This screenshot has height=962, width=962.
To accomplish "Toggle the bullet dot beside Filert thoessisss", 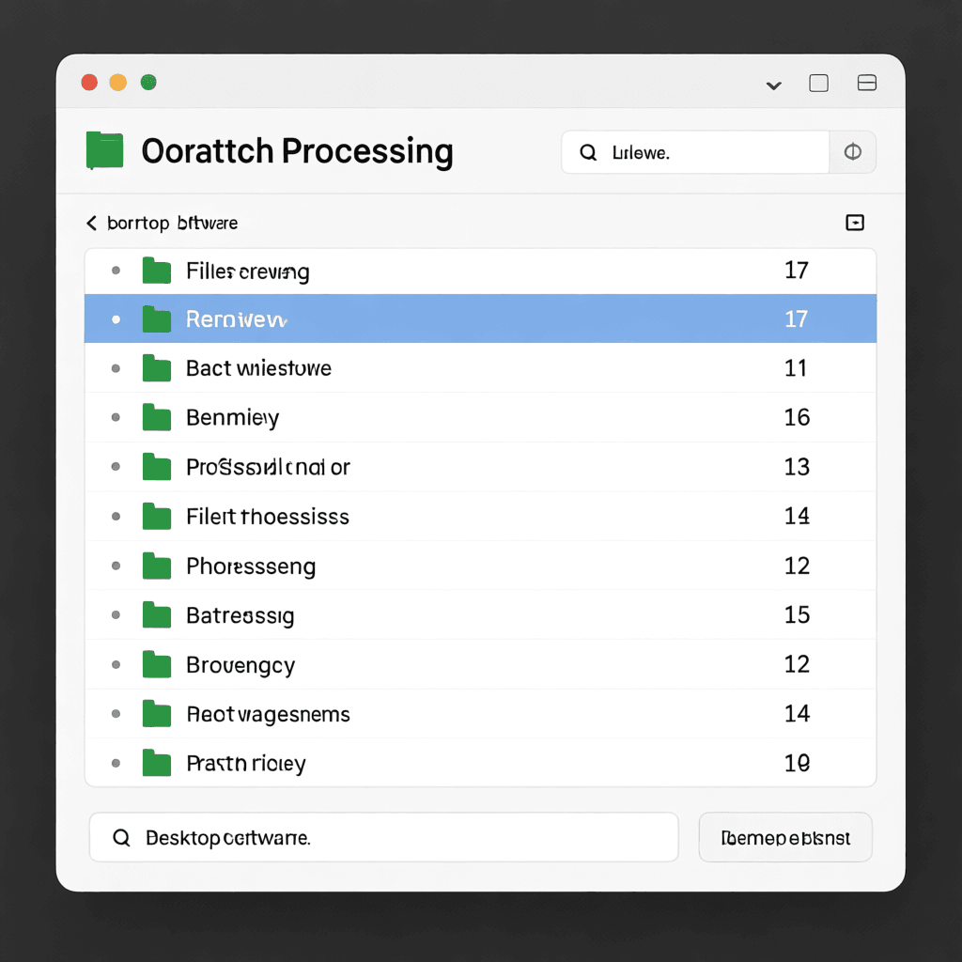I will click(x=116, y=516).
